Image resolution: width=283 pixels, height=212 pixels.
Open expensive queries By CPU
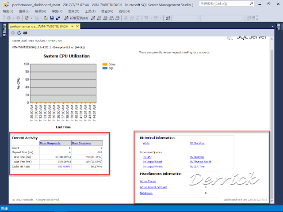coord(147,157)
